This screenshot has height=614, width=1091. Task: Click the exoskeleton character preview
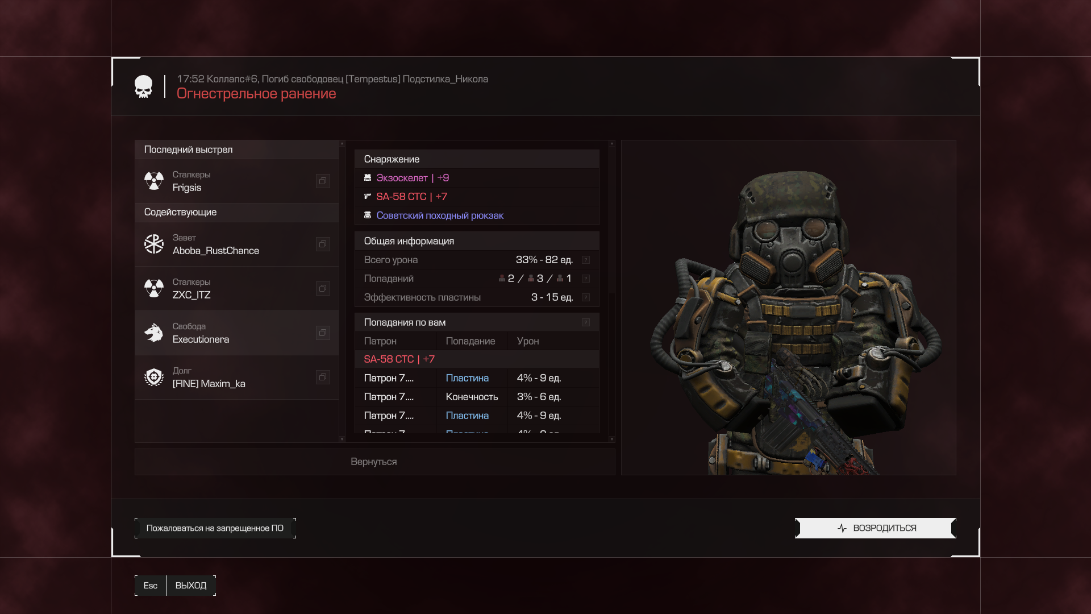(789, 308)
